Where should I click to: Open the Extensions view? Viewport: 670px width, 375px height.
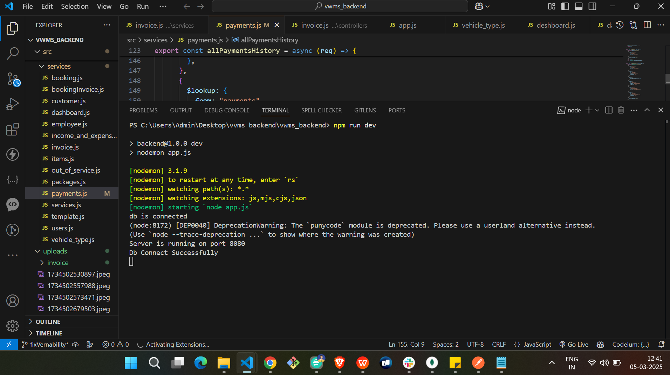[x=13, y=129]
